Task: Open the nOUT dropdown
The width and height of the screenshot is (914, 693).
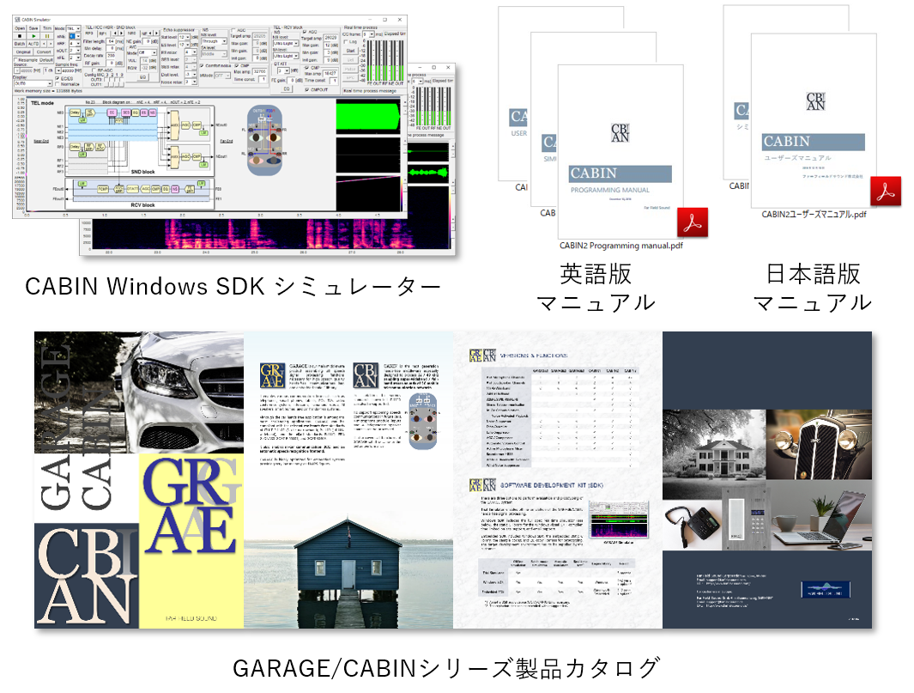Action: [75, 51]
